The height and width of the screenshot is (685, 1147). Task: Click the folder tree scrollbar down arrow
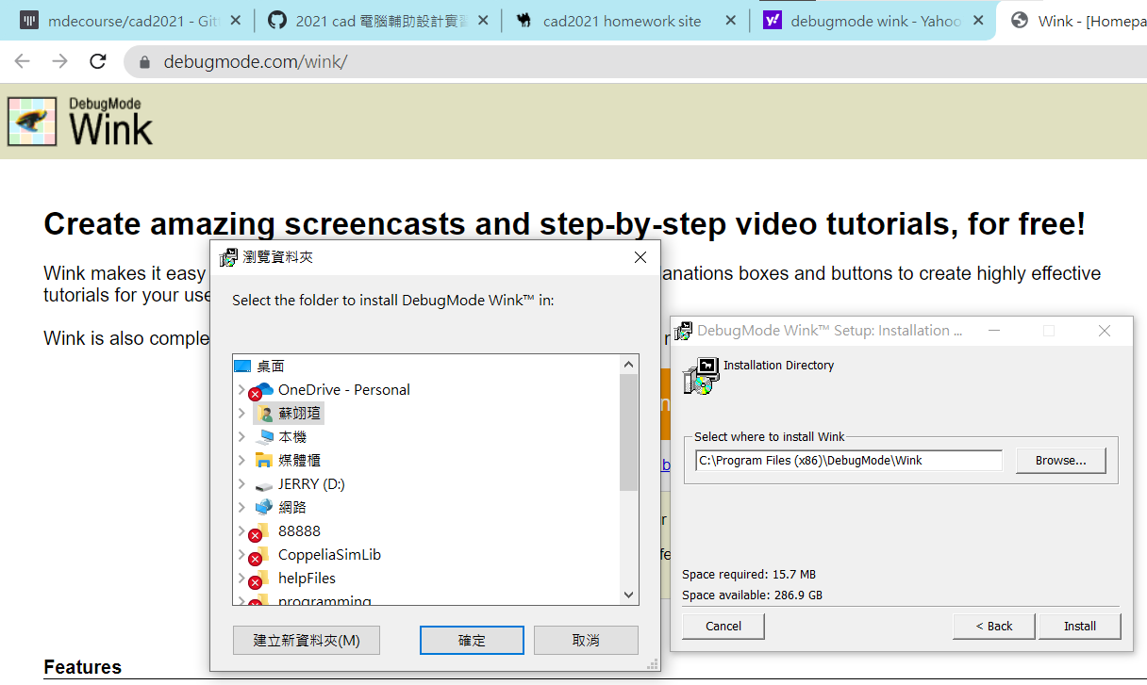pyautogui.click(x=629, y=595)
